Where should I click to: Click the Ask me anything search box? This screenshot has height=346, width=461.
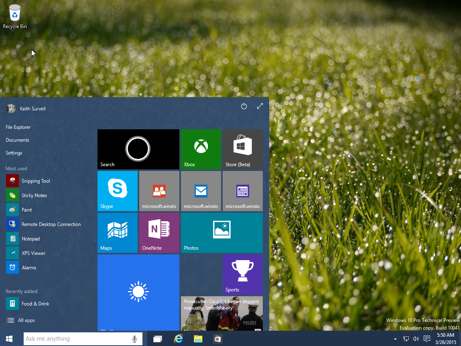coord(83,339)
